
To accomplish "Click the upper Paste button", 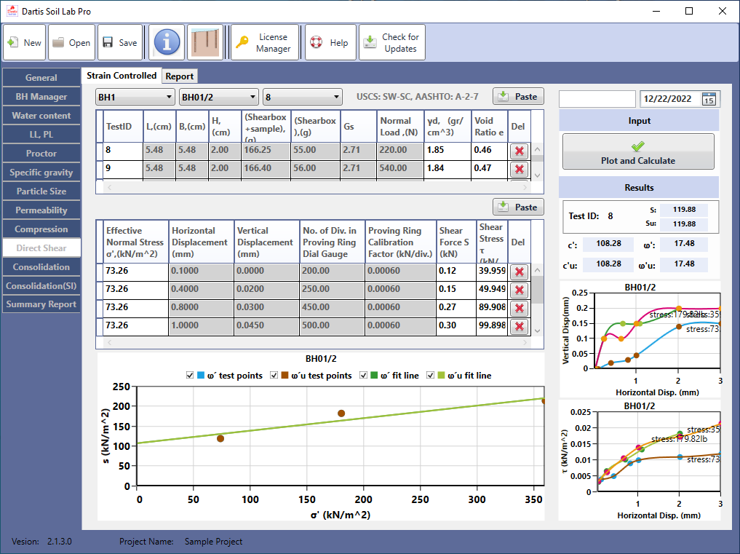I will tap(518, 96).
